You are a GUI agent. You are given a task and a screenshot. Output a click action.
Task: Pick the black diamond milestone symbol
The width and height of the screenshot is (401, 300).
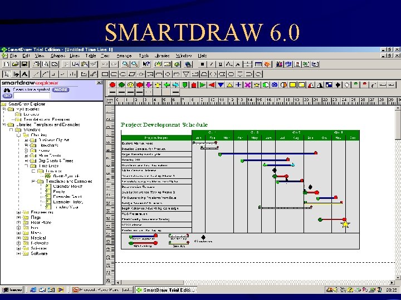click(x=338, y=84)
